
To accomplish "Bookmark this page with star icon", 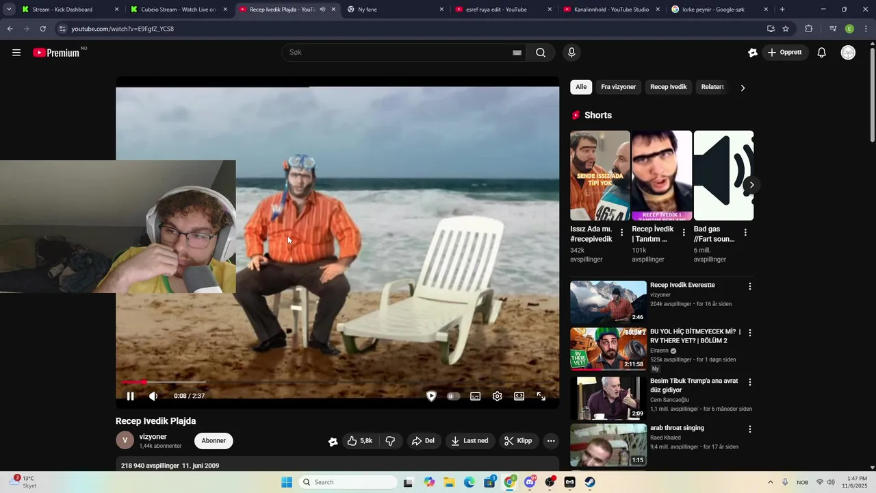I will (786, 29).
